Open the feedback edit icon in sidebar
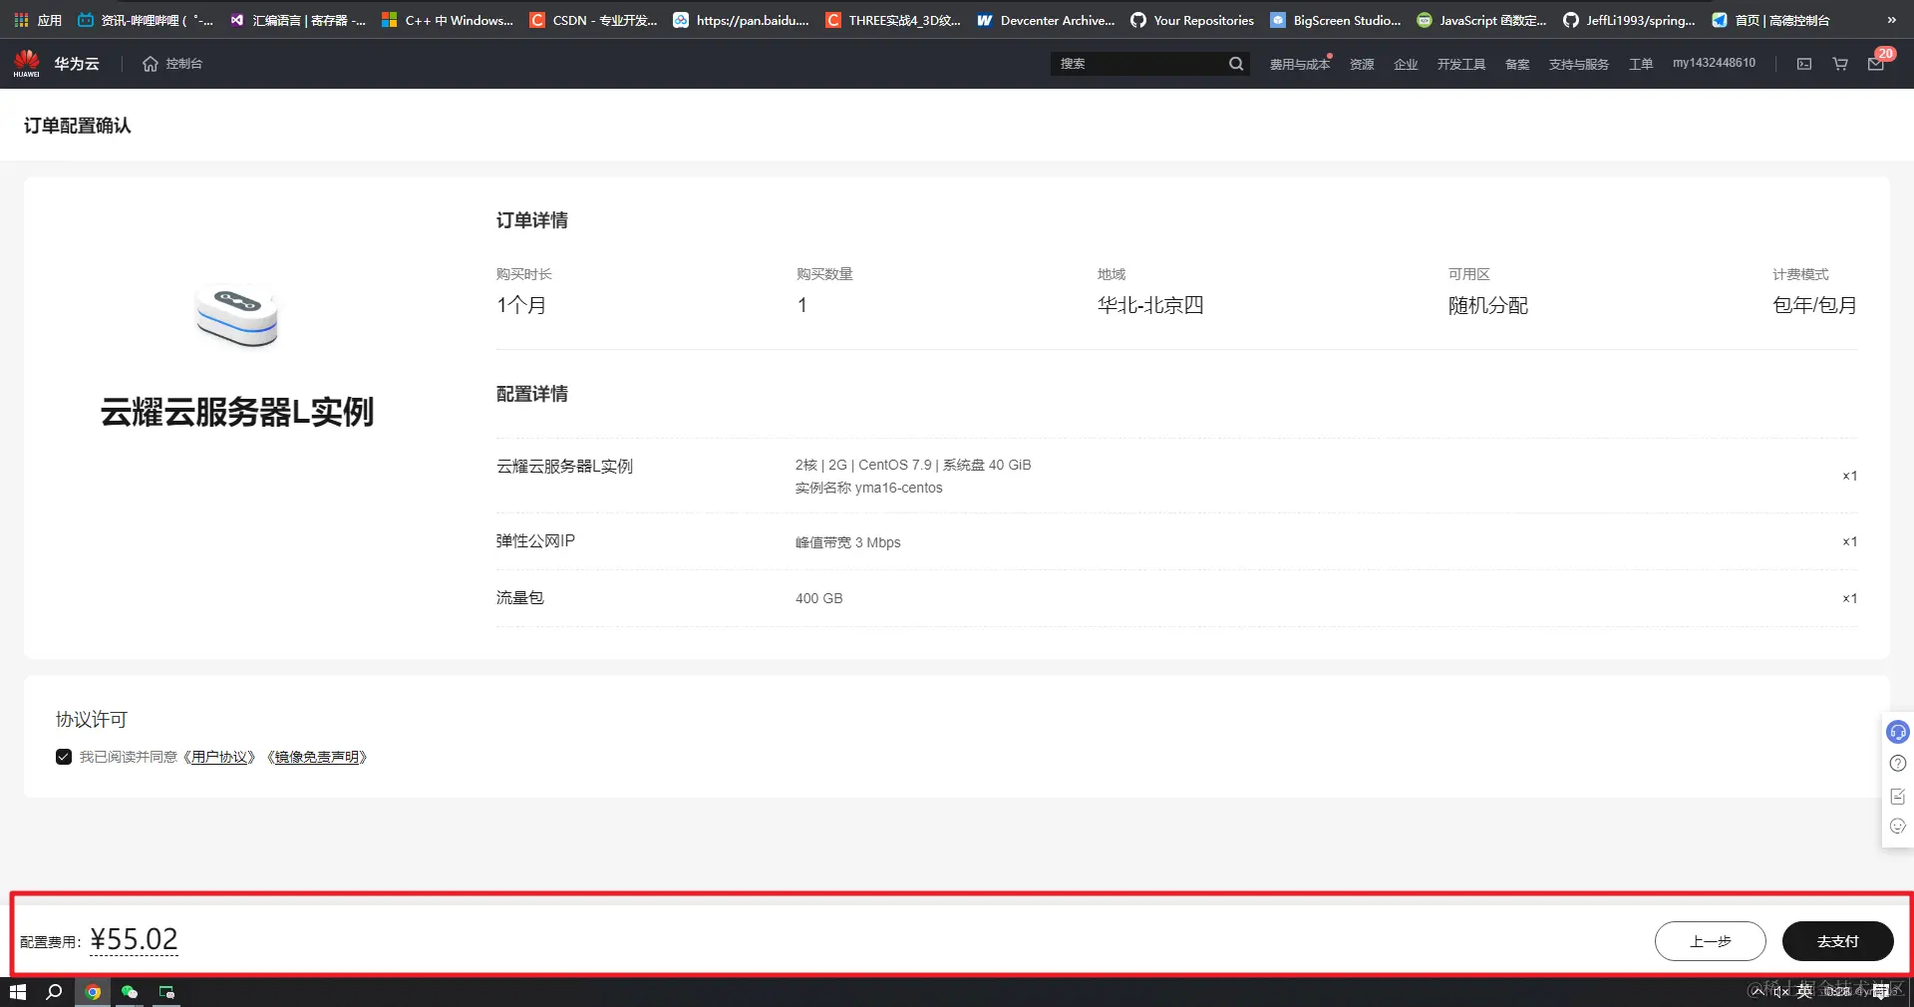Screen dimensions: 1914x1007 [1898, 796]
